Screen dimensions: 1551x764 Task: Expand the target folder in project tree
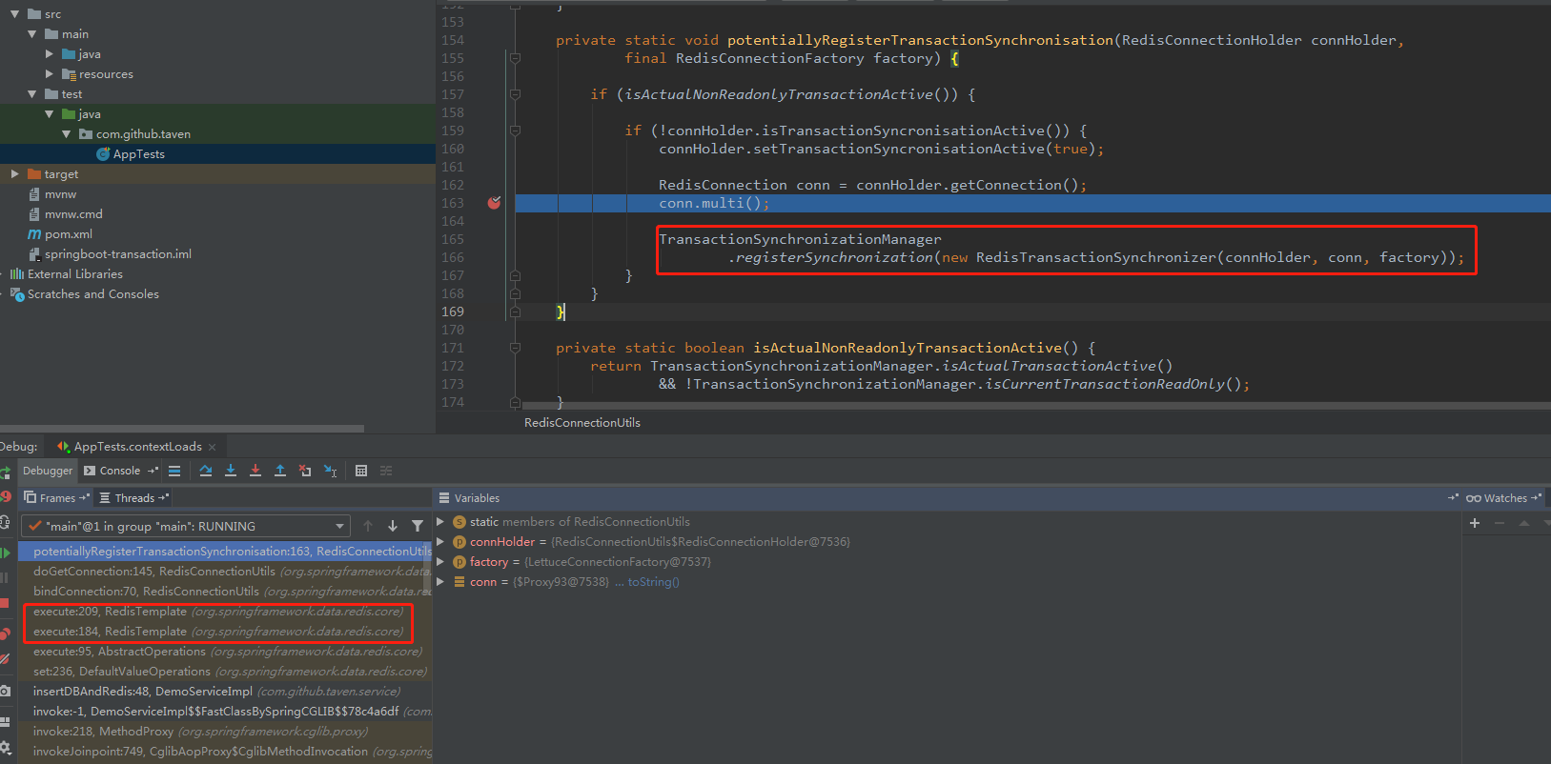pyautogui.click(x=14, y=174)
